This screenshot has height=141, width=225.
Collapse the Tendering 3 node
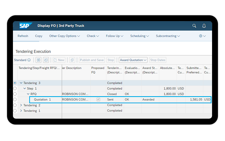pos(21,83)
